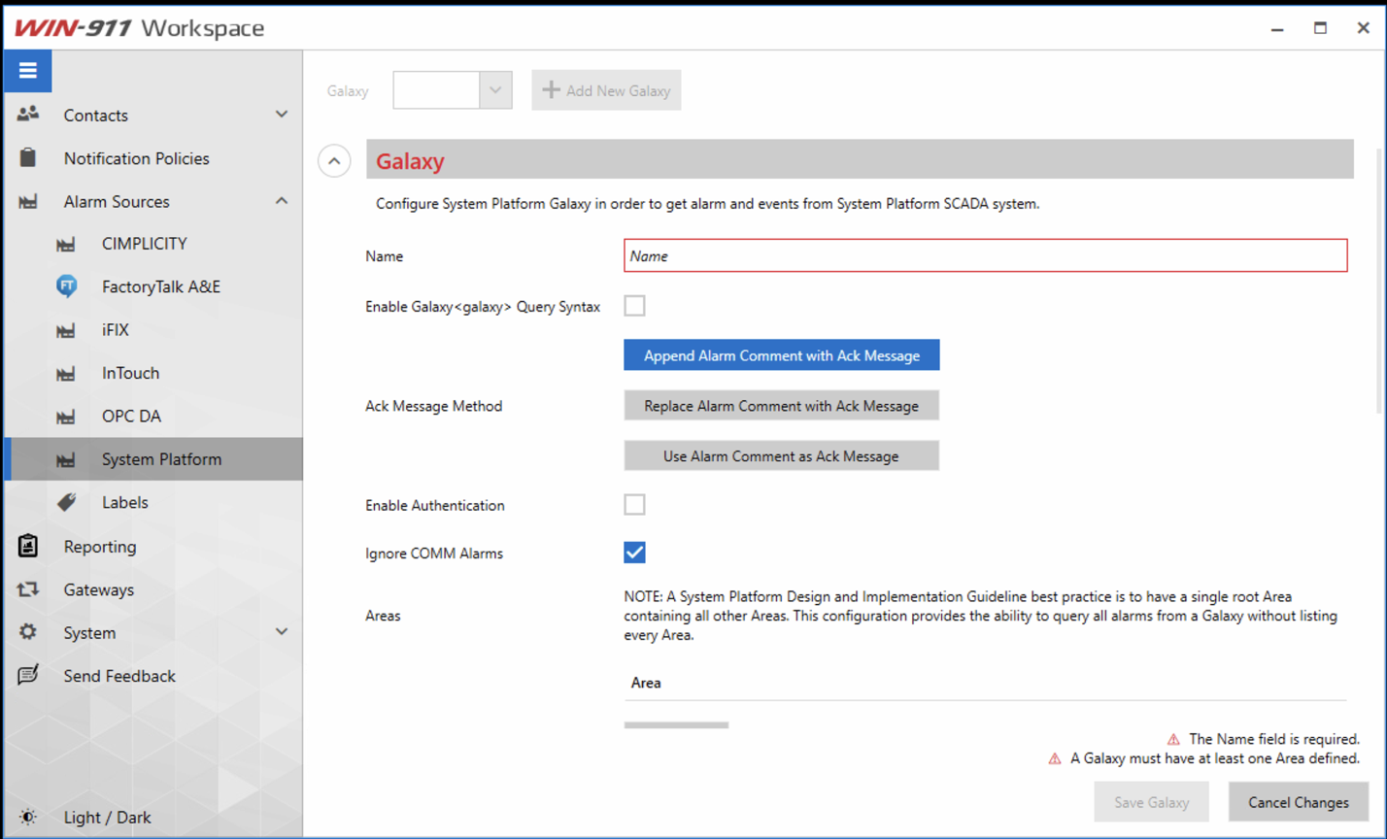The height and width of the screenshot is (839, 1387).
Task: Open FactoryTalk A&E alarm source
Action: [x=152, y=287]
